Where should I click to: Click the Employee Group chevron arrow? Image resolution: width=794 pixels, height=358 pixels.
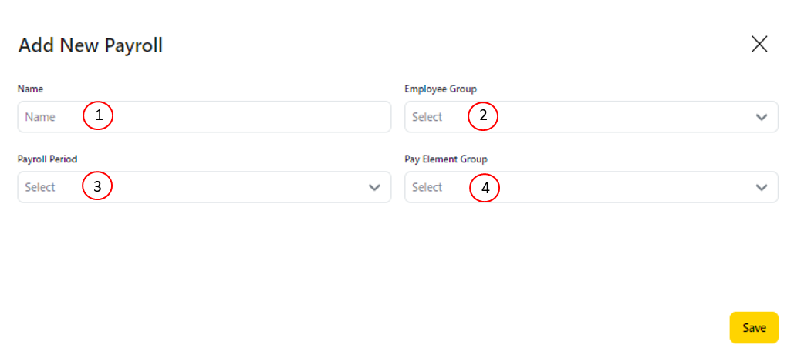point(762,117)
